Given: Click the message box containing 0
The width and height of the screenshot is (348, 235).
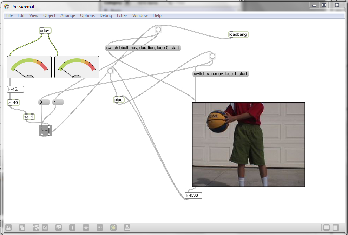Looking at the screenshot, I should point(44,102).
